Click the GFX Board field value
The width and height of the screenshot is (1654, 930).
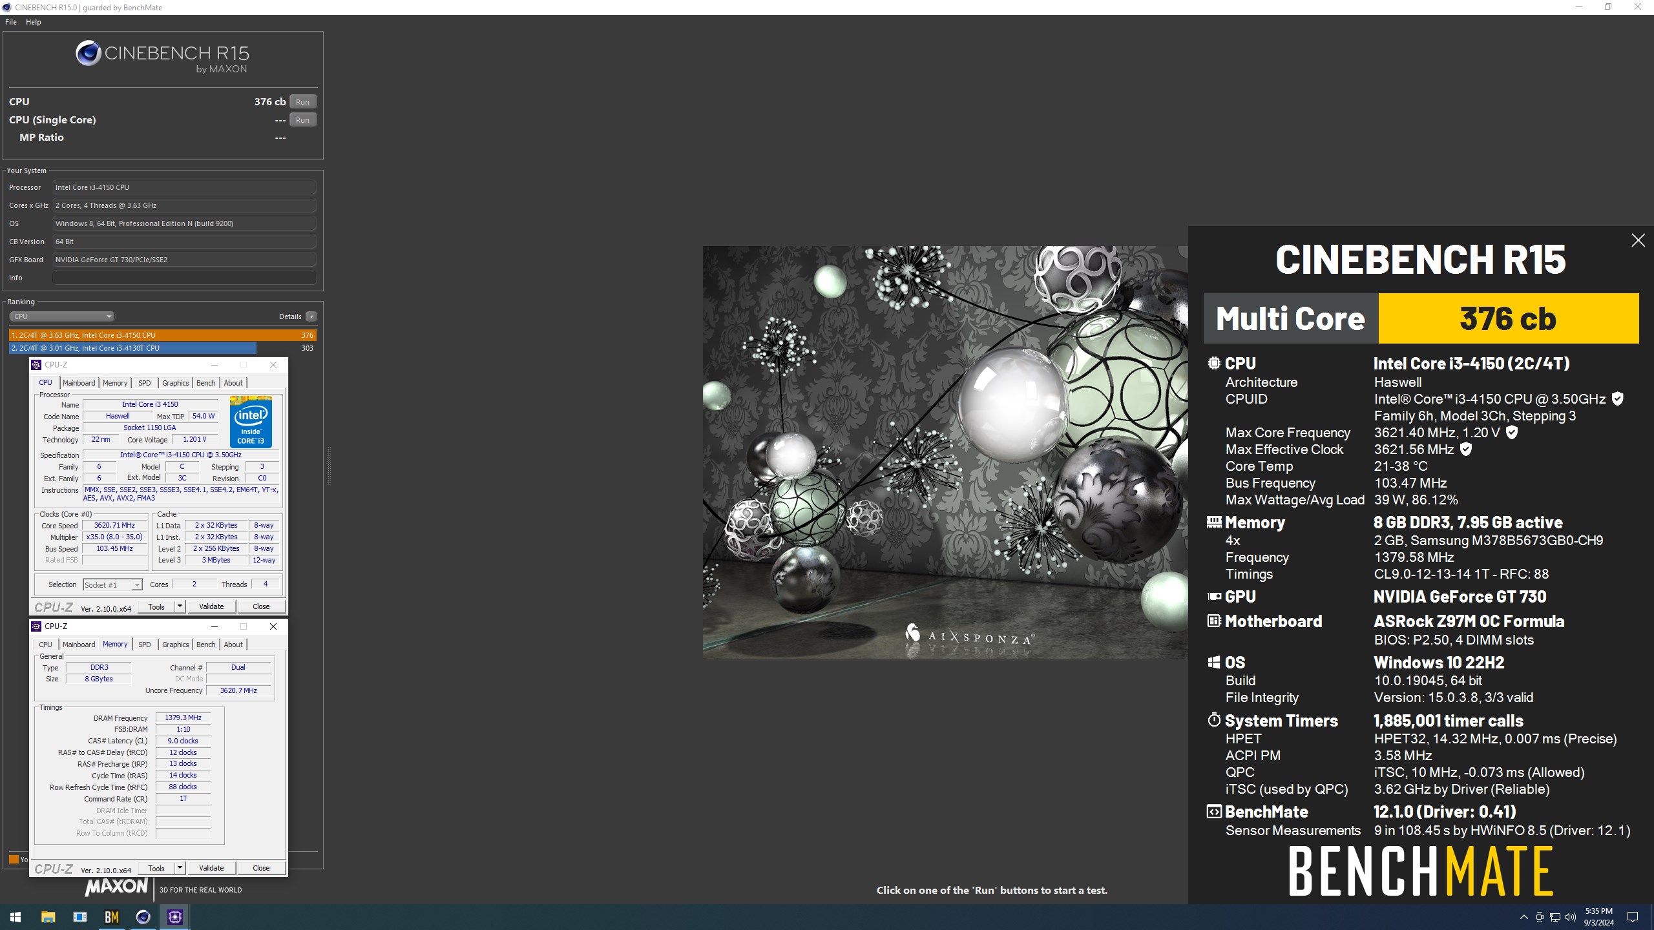click(x=185, y=260)
